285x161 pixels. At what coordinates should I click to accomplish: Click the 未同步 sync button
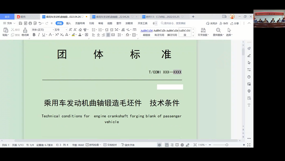click(212, 23)
